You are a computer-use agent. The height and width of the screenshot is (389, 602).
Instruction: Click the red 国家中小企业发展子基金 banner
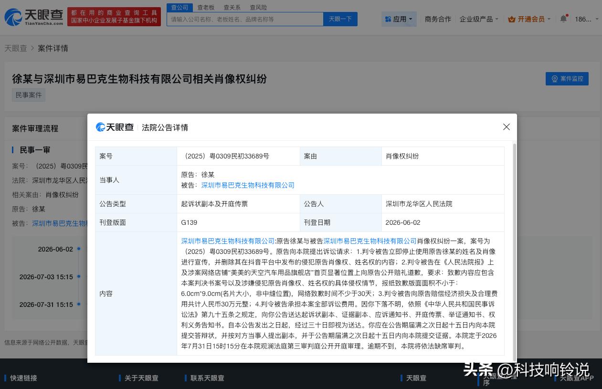tap(114, 17)
